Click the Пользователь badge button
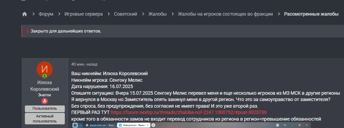 [45, 109]
